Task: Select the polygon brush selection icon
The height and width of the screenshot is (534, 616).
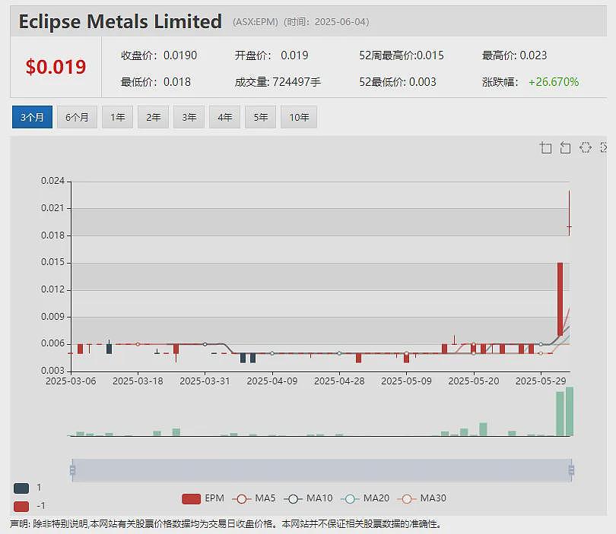Action: point(586,147)
